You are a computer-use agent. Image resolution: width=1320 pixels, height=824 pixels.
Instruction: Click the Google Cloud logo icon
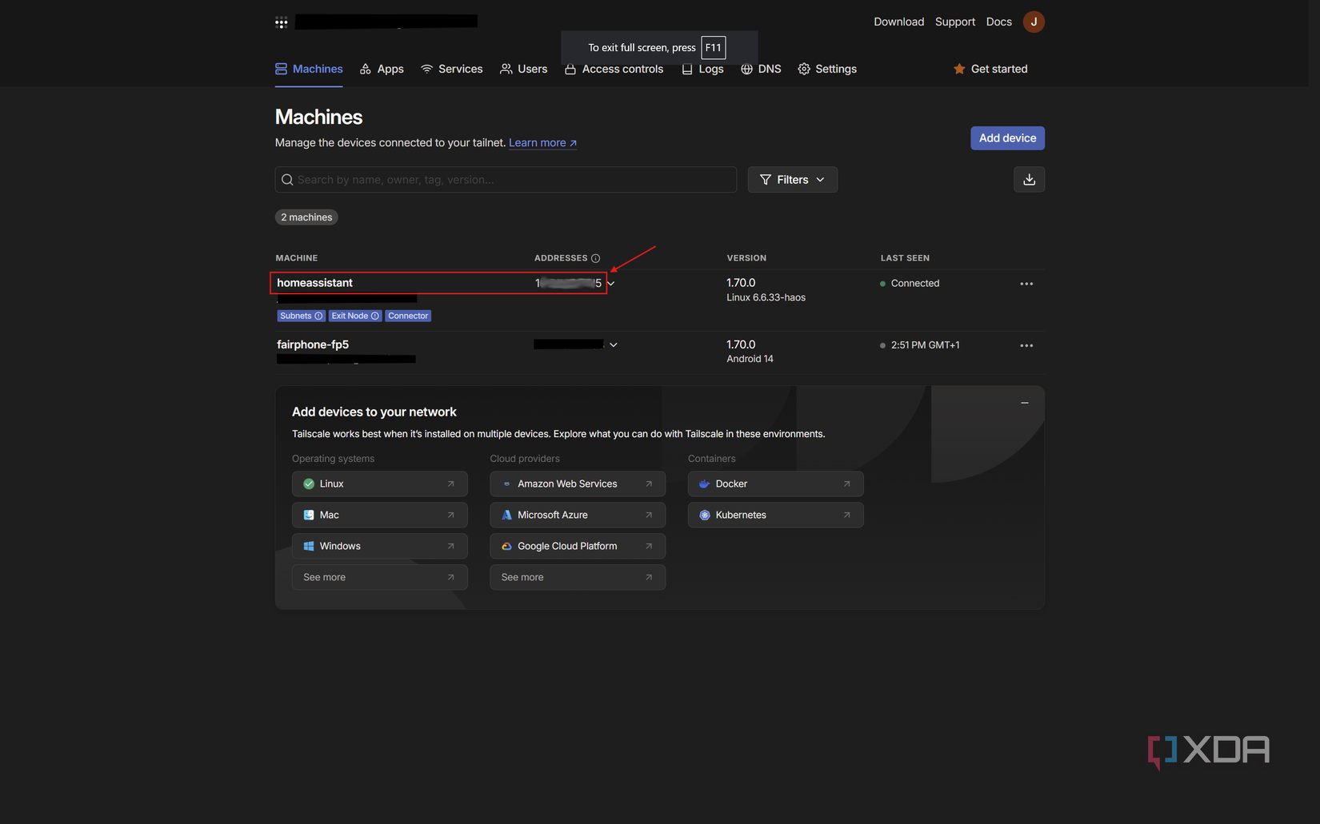(x=506, y=546)
